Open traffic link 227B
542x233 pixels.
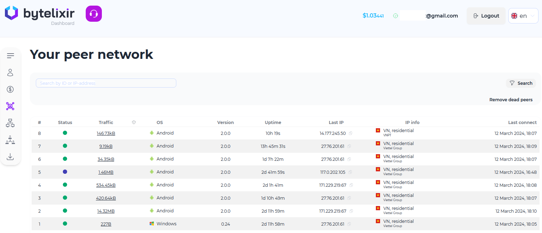coord(106,224)
